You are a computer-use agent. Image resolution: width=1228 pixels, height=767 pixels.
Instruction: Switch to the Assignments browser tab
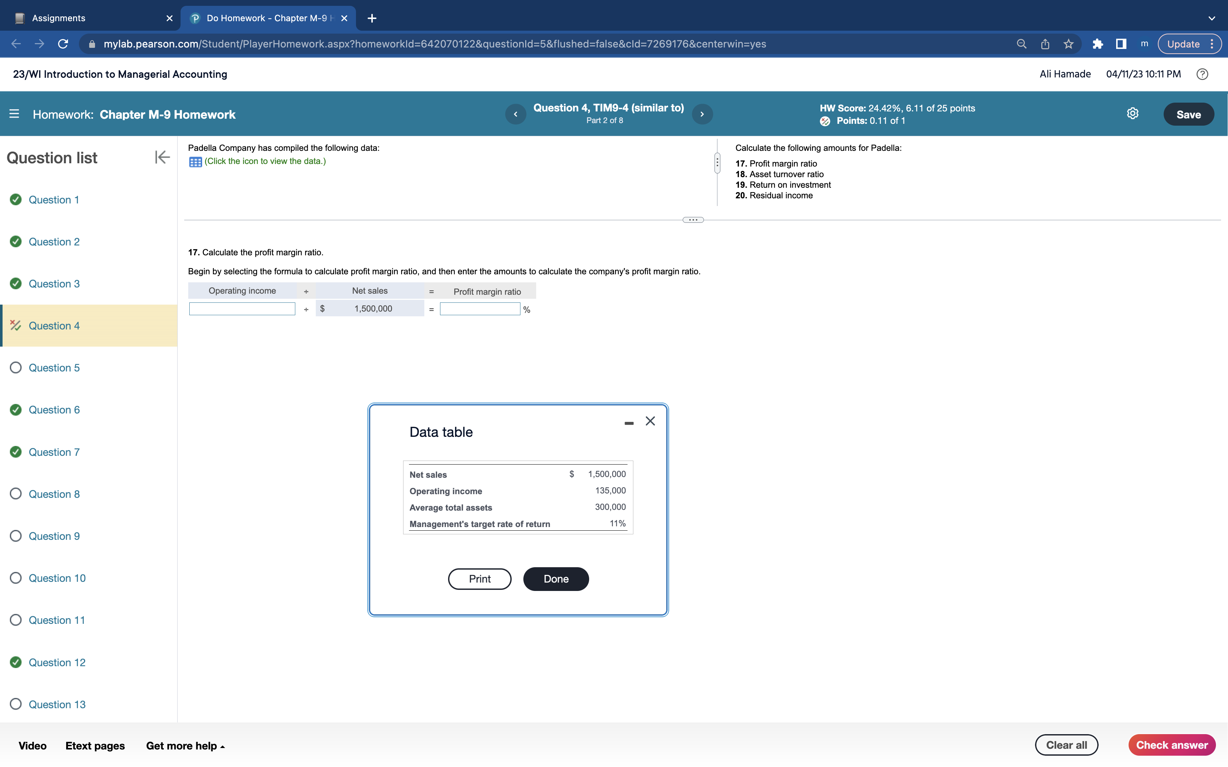click(58, 18)
